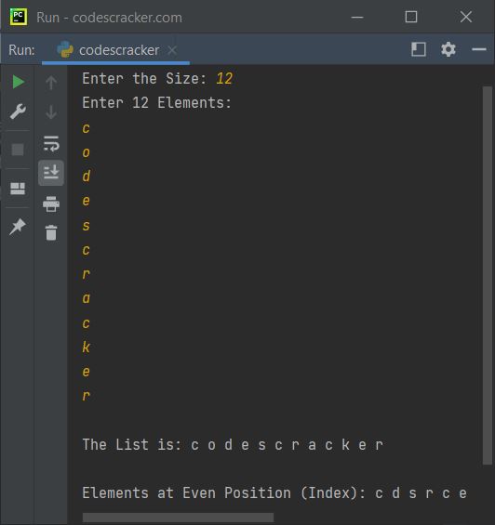Click the 'Enter 12 Elements:' line
The image size is (495, 525).
(x=157, y=103)
